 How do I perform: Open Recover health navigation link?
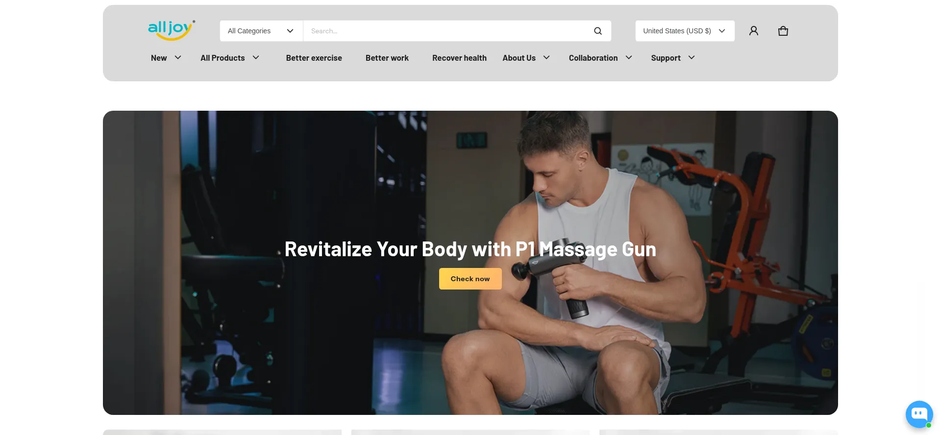(x=459, y=58)
